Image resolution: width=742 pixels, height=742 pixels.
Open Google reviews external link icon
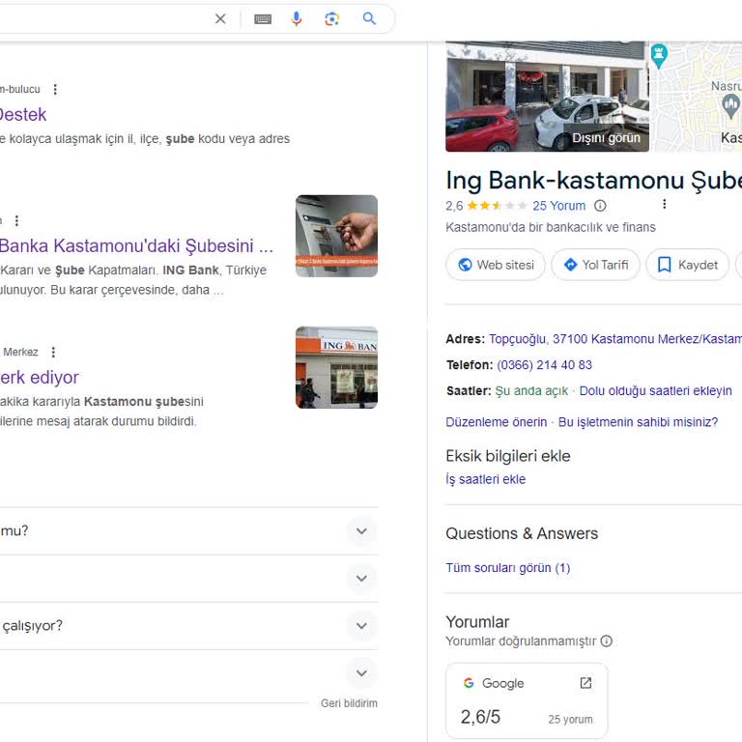click(585, 682)
